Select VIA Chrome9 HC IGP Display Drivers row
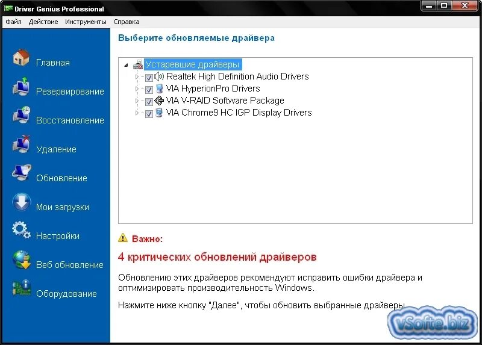 (239, 113)
